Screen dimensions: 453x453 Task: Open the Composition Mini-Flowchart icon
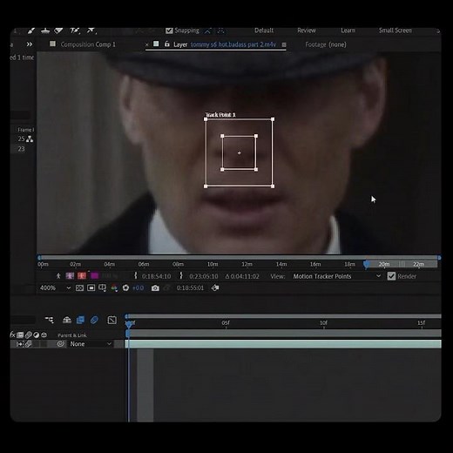coord(50,320)
